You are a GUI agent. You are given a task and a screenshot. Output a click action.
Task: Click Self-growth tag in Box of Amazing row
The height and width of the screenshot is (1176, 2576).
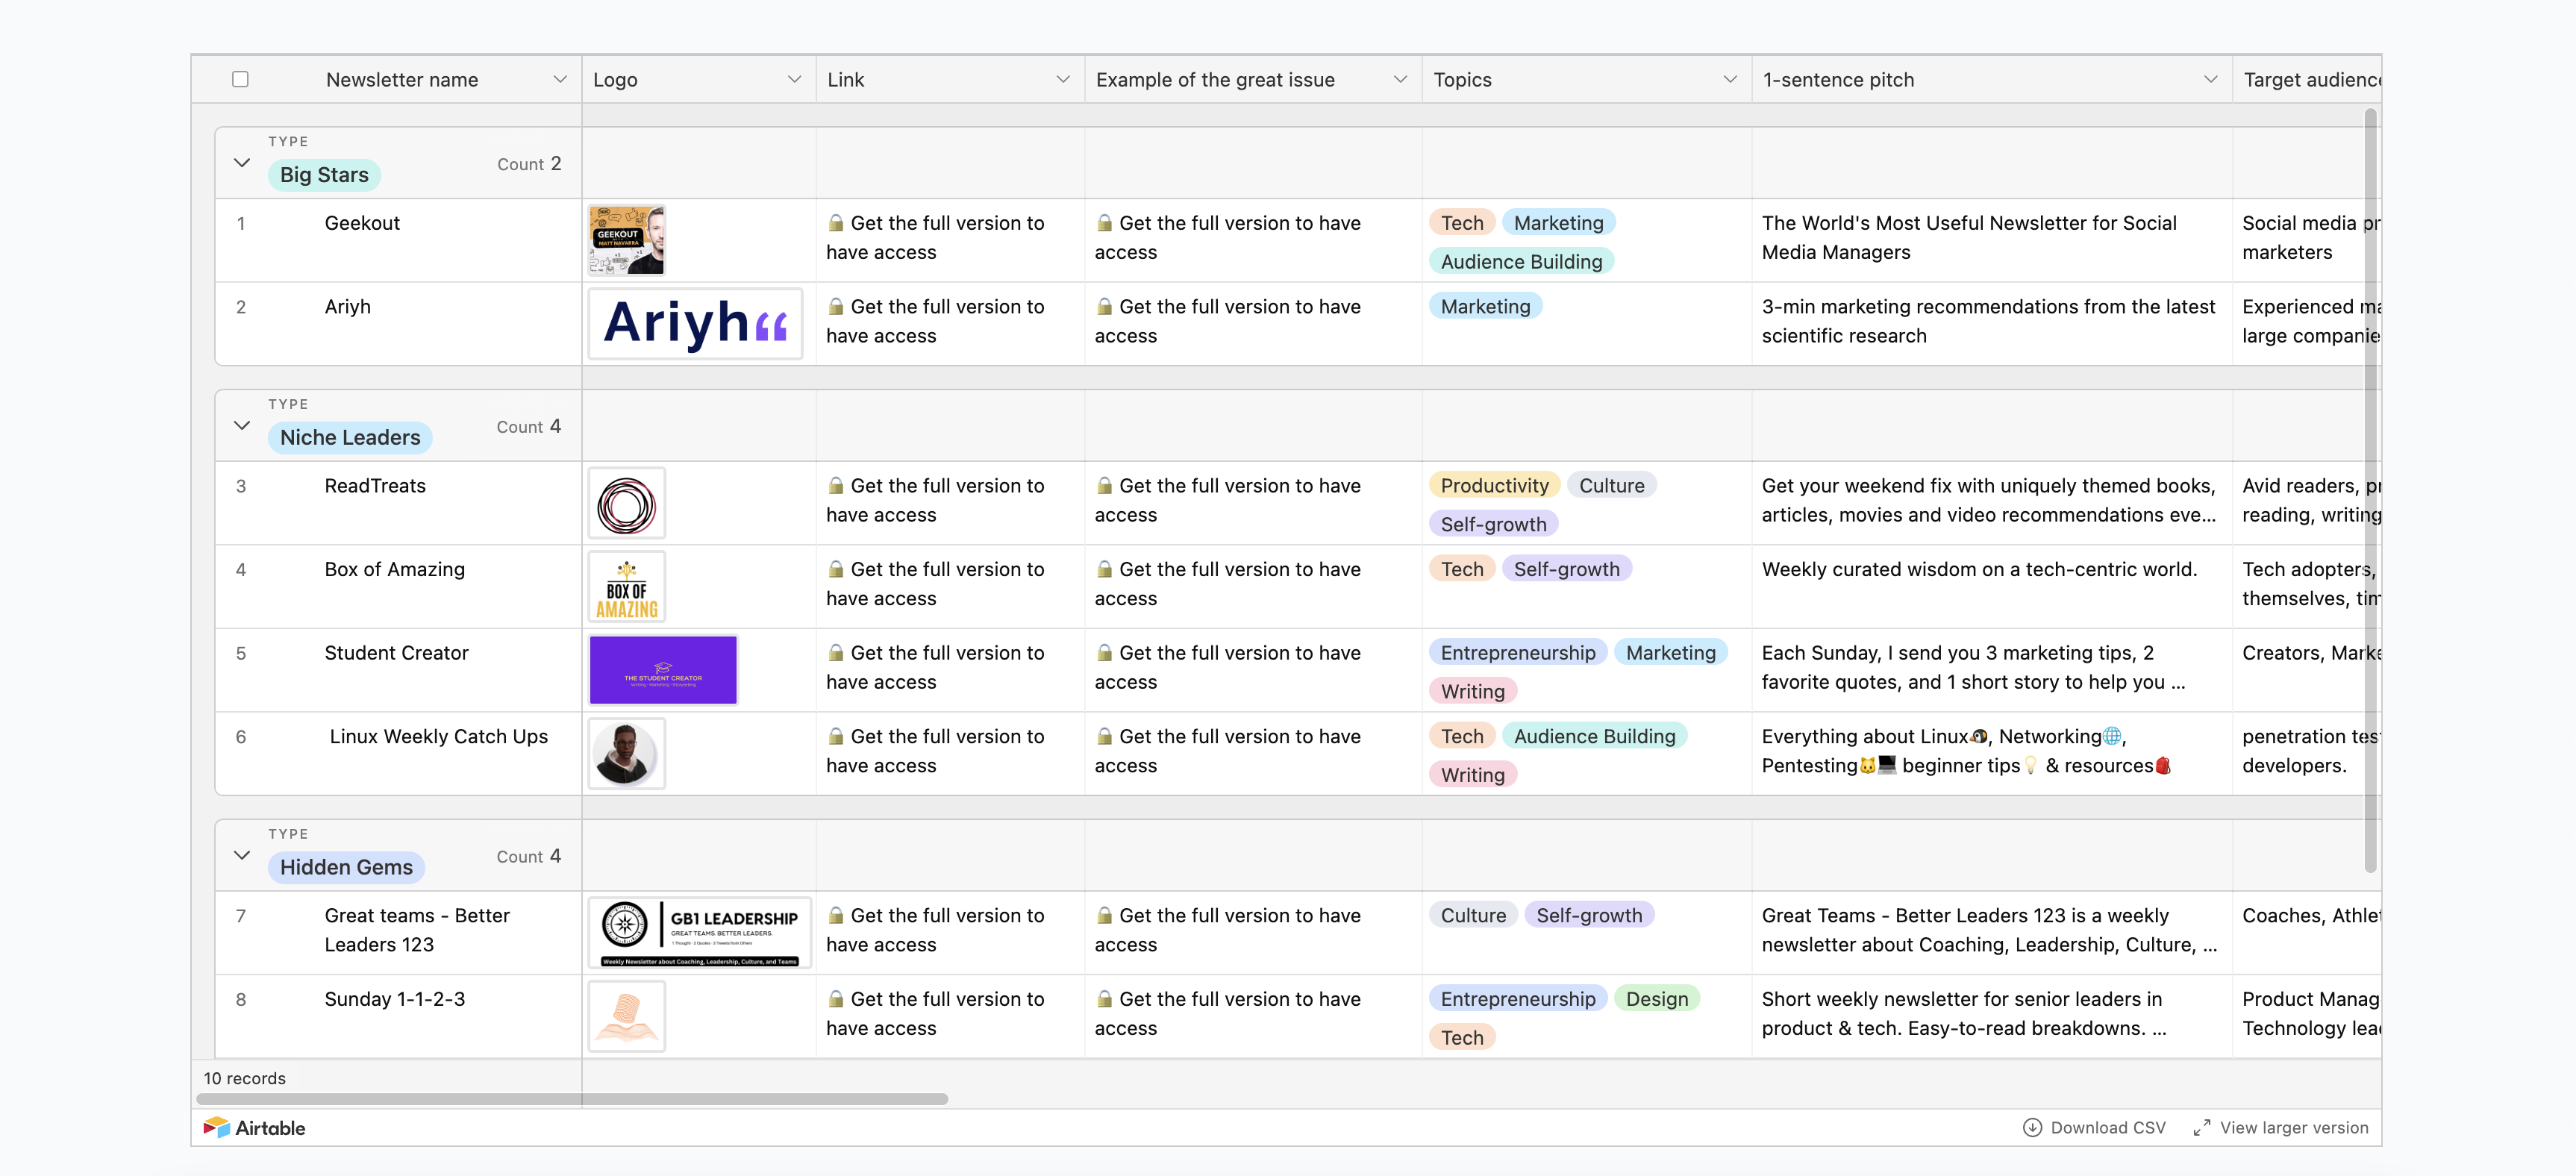click(1566, 569)
